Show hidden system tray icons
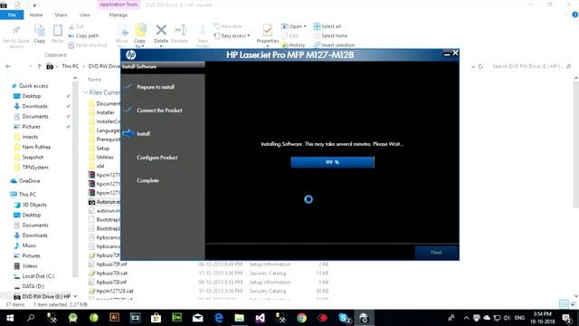The width and height of the screenshot is (579, 326). [x=467, y=318]
